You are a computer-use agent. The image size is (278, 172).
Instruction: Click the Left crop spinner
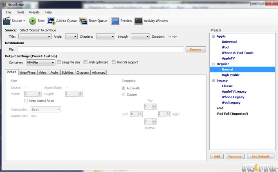pyautogui.click(x=136, y=114)
